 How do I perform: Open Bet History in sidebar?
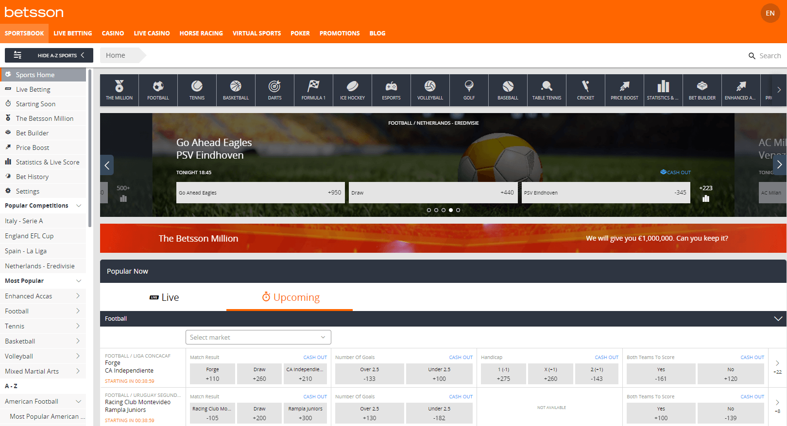pos(43,177)
